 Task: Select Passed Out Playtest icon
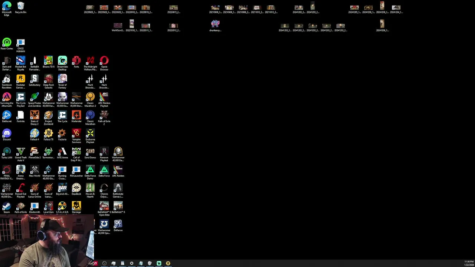pyautogui.click(x=21, y=191)
